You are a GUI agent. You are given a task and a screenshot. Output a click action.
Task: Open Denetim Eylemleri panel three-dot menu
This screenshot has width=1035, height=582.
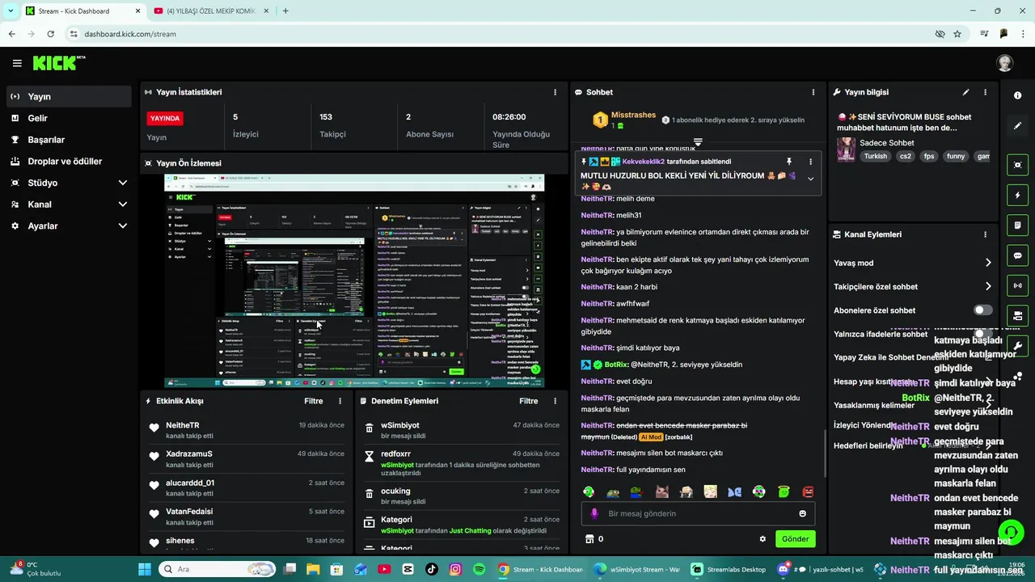555,401
